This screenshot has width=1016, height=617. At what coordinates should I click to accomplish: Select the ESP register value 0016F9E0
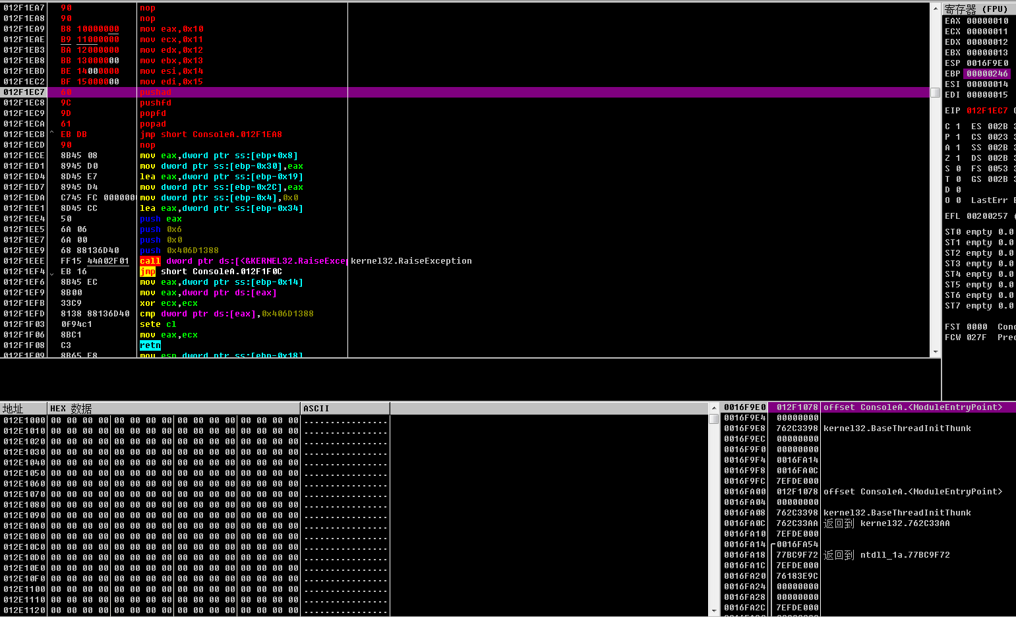[987, 63]
